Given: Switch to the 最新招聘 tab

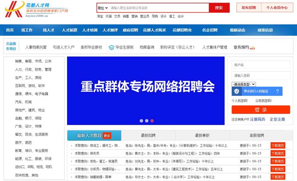Looking at the screenshot, I should pos(148,135).
